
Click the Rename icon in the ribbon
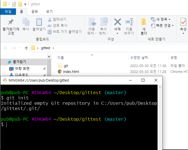tap(129, 22)
